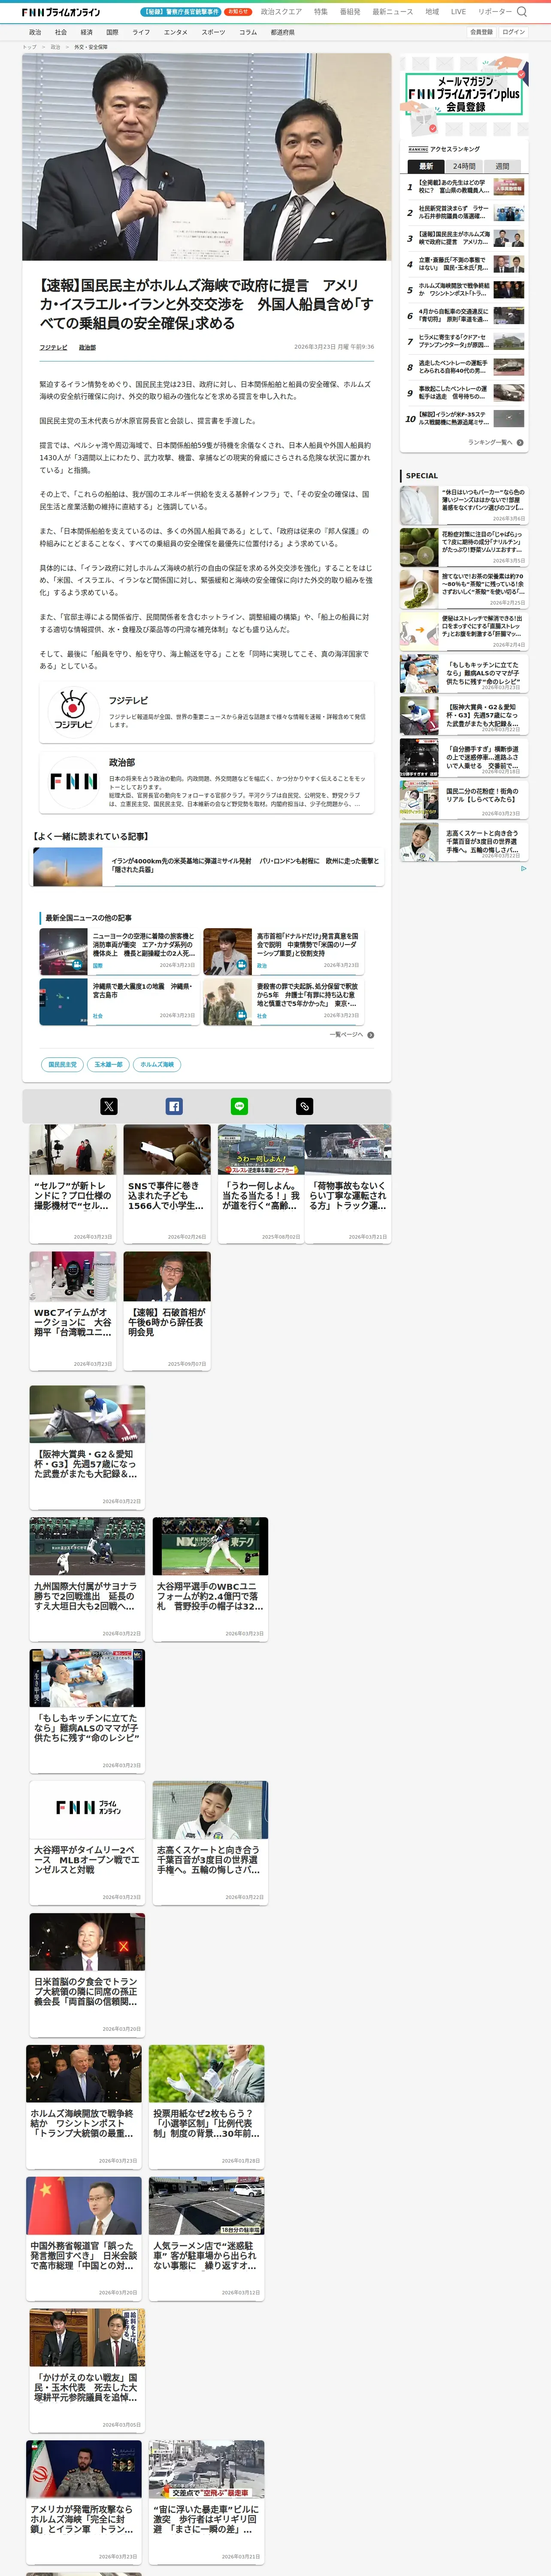Open the 「うわー何しよん。当たる当たる！」card
Image resolution: width=551 pixels, height=2576 pixels.
(261, 1184)
